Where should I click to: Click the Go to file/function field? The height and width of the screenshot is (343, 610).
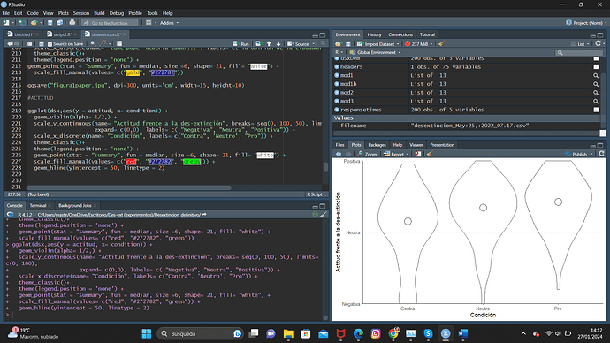[x=111, y=23]
